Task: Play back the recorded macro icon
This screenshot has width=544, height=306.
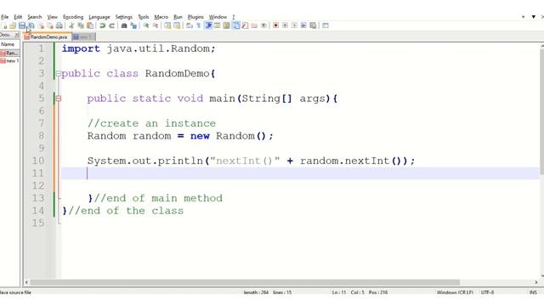Action: tap(294, 25)
